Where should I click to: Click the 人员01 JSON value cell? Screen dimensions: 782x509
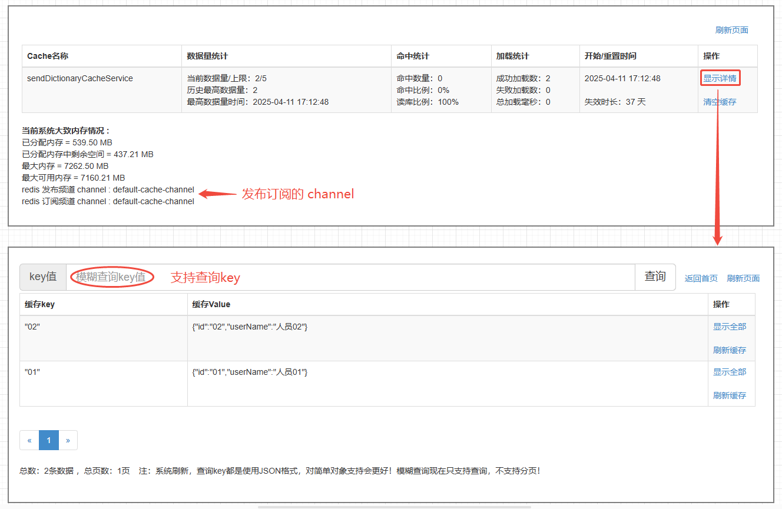pos(448,384)
